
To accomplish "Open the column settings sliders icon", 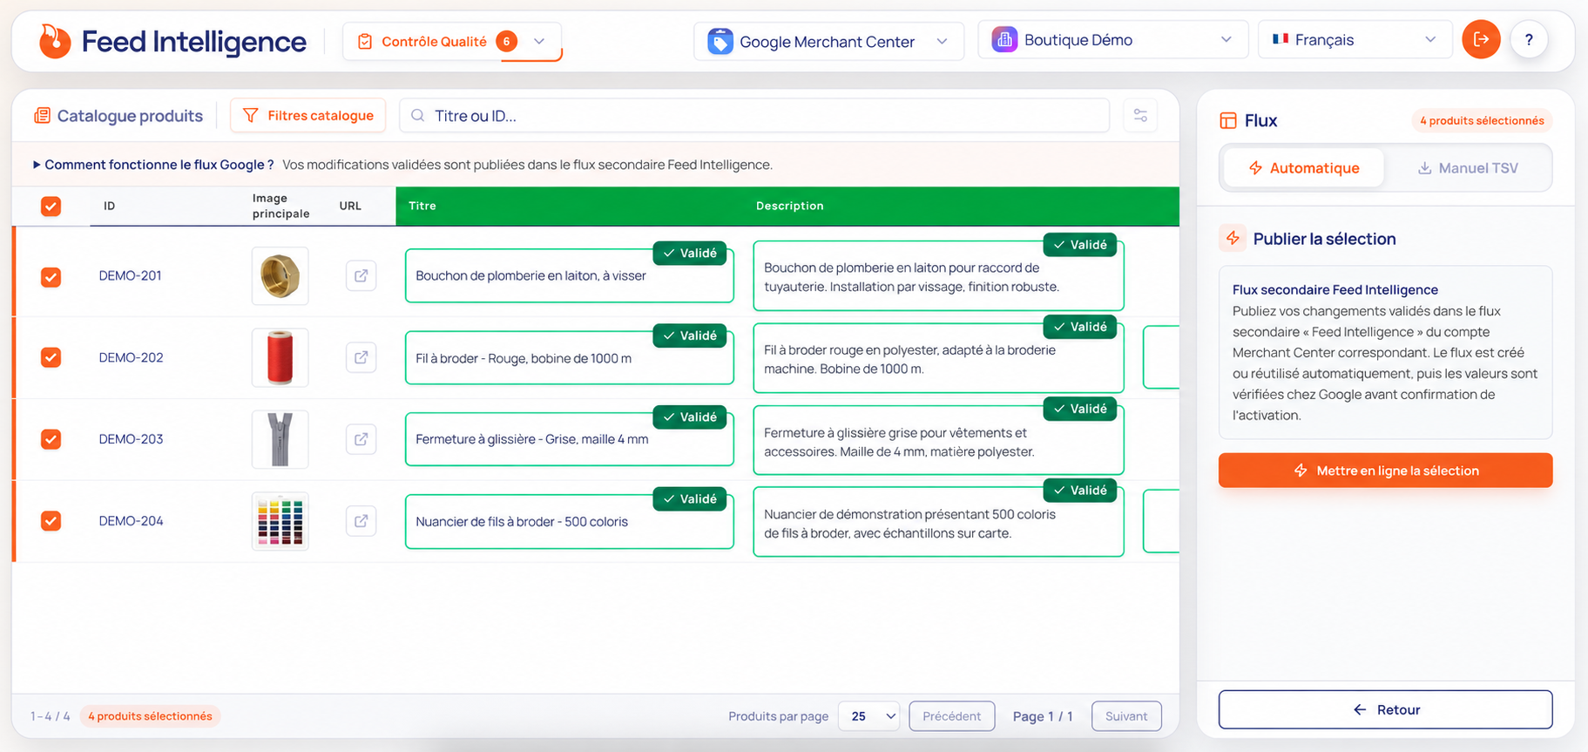I will click(1140, 115).
